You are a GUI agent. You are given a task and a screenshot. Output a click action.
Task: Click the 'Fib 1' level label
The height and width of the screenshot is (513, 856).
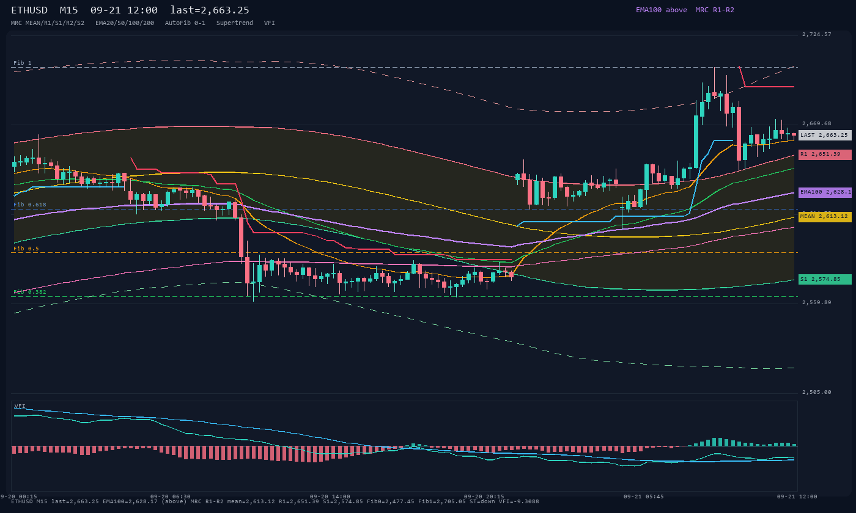tap(23, 63)
